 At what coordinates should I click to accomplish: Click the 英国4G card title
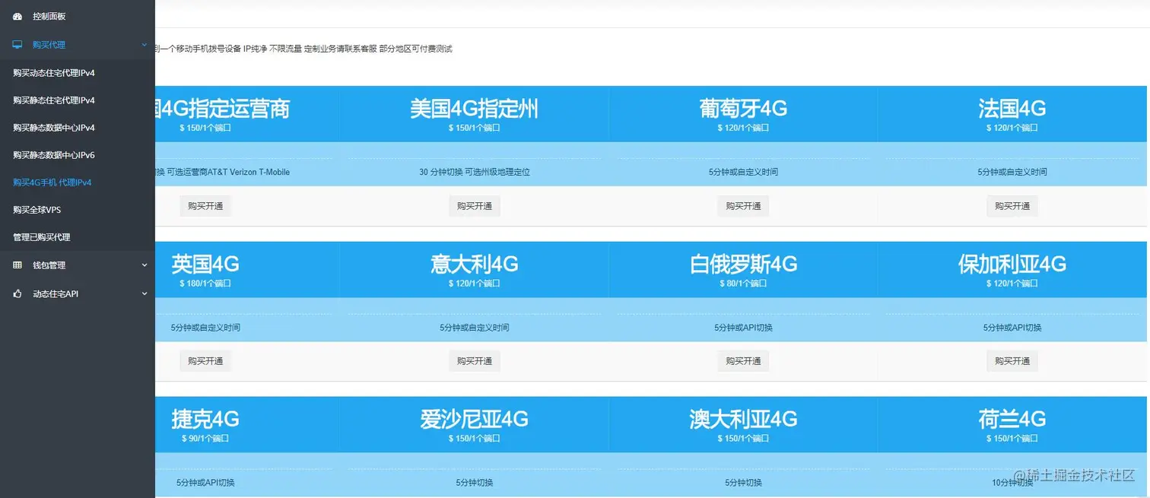(205, 264)
